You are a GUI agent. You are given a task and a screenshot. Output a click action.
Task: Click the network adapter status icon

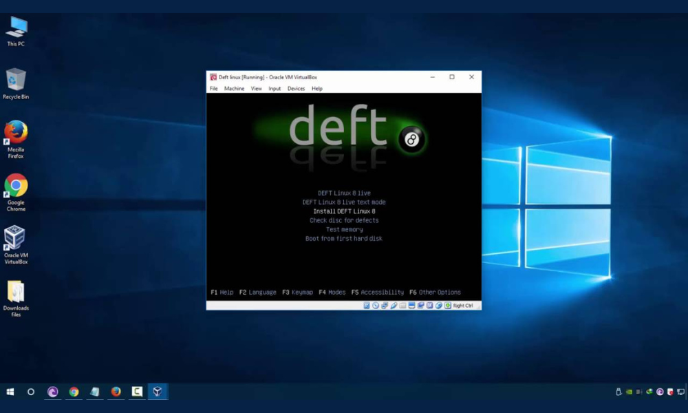[x=385, y=306]
